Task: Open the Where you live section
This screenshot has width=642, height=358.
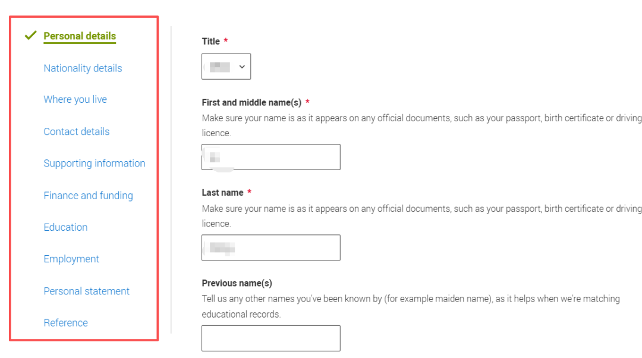Action: pyautogui.click(x=75, y=100)
